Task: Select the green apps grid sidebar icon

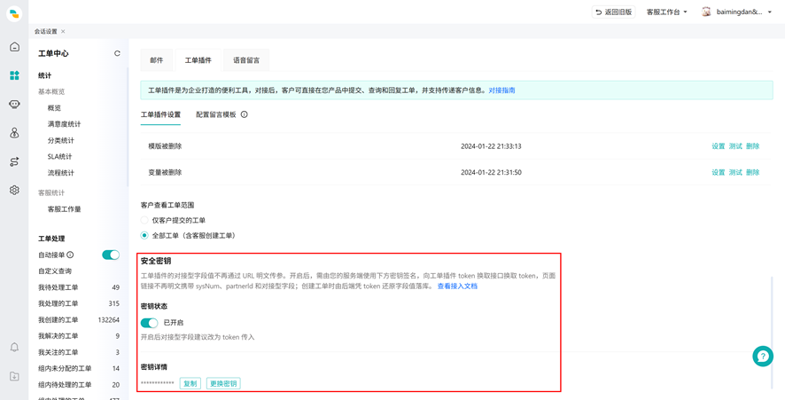Action: coord(14,75)
